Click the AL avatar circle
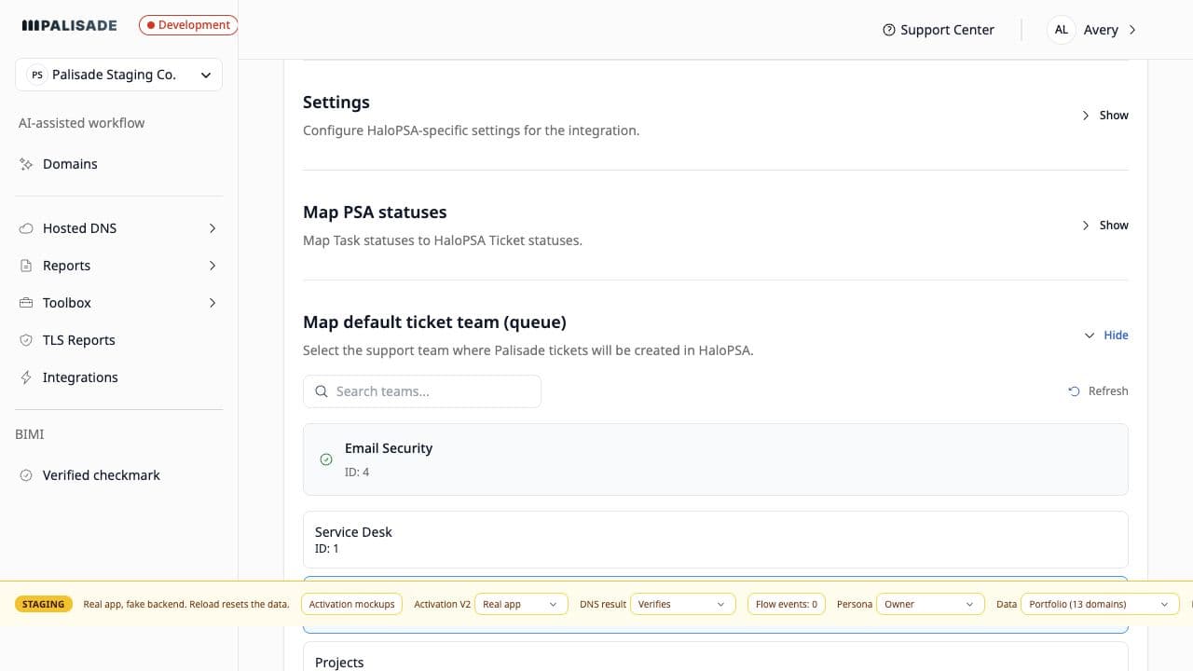 1062,30
